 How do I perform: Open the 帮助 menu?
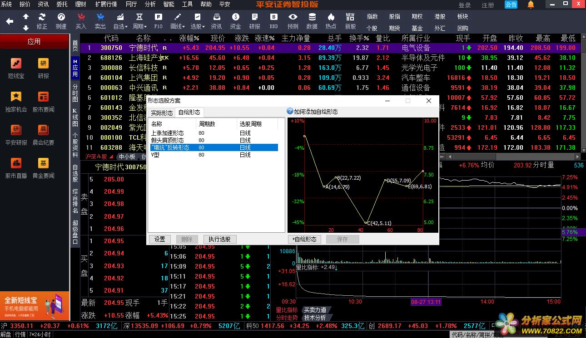(x=206, y=4)
